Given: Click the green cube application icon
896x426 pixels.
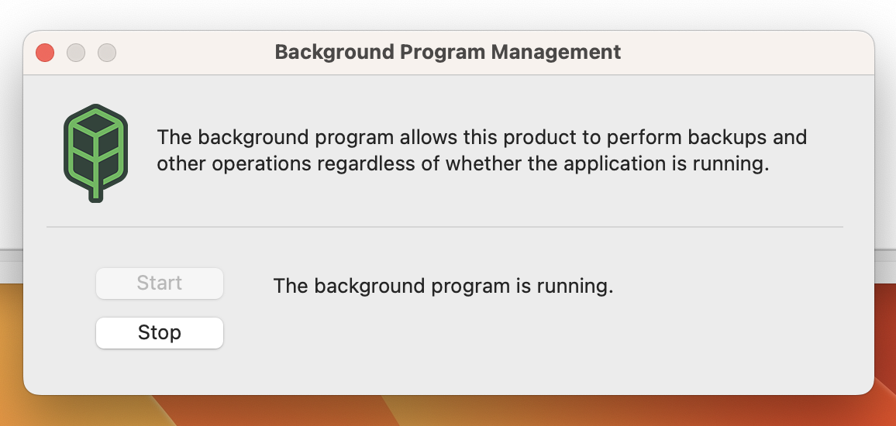Looking at the screenshot, I should point(95,153).
